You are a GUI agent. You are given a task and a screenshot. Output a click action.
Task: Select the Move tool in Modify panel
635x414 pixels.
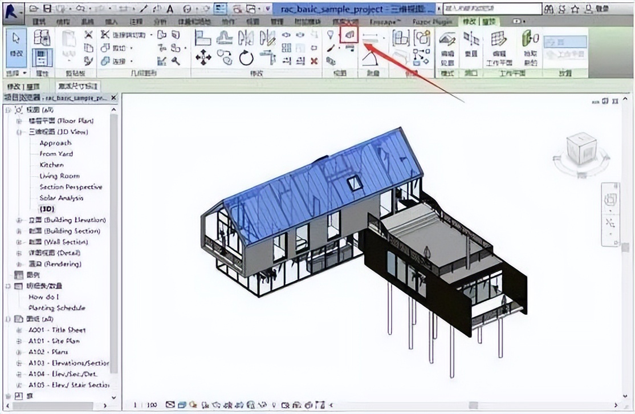[203, 57]
